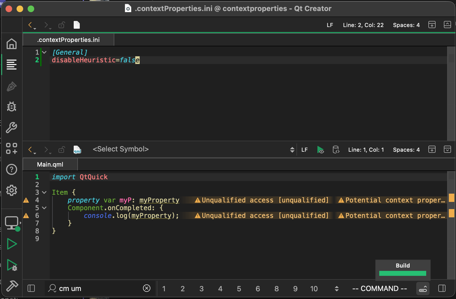Open the Select Symbol dropdown
Image resolution: width=456 pixels, height=299 pixels.
click(x=121, y=149)
